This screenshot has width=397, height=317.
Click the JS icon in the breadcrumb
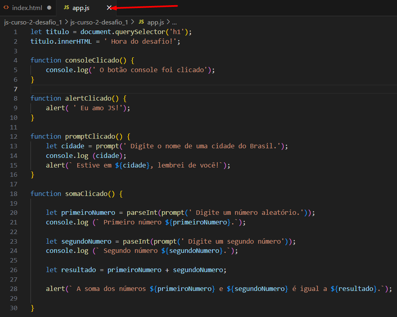coord(141,22)
